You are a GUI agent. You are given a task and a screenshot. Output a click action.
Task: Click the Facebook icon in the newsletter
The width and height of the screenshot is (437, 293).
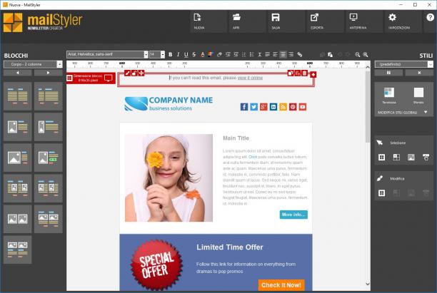click(x=244, y=107)
